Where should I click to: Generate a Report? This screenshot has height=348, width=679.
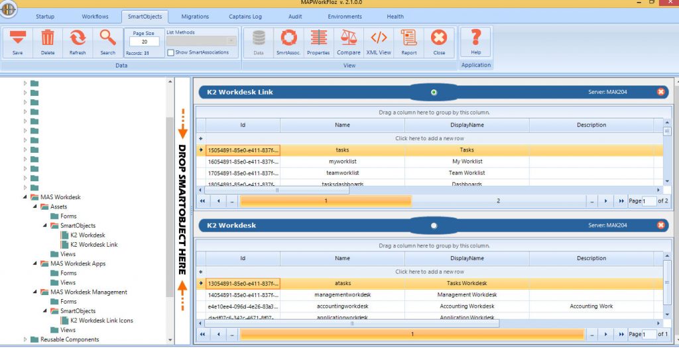409,42
